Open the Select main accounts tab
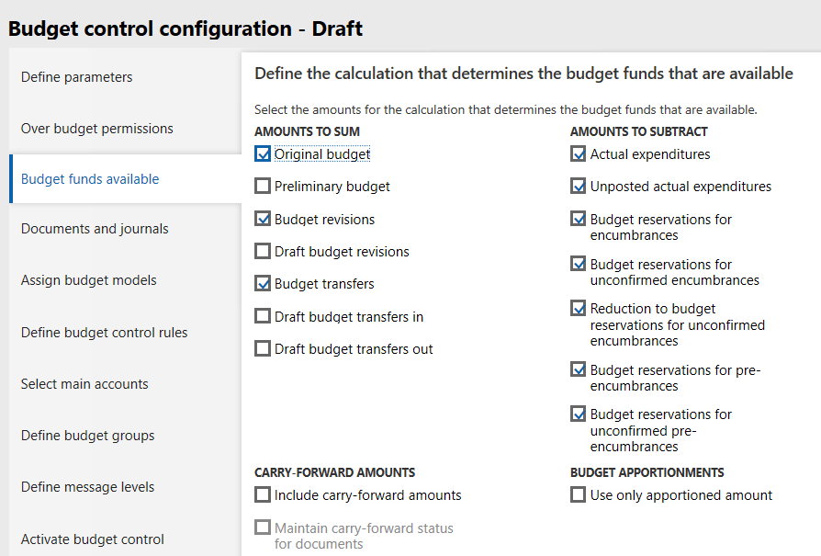 (x=84, y=384)
